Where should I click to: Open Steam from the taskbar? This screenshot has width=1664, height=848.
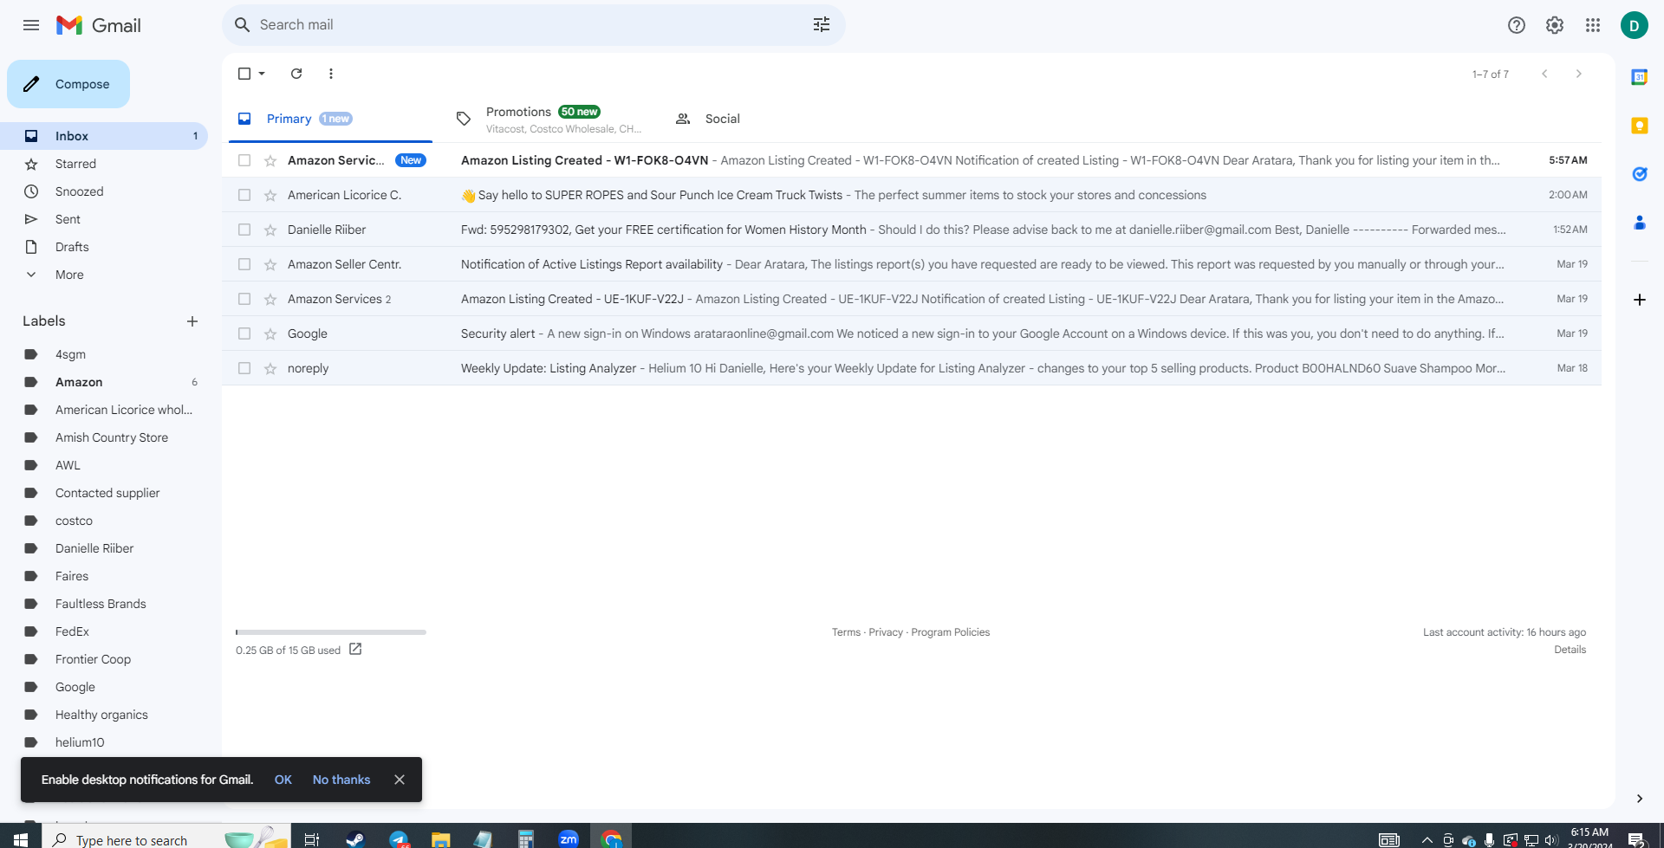(355, 838)
